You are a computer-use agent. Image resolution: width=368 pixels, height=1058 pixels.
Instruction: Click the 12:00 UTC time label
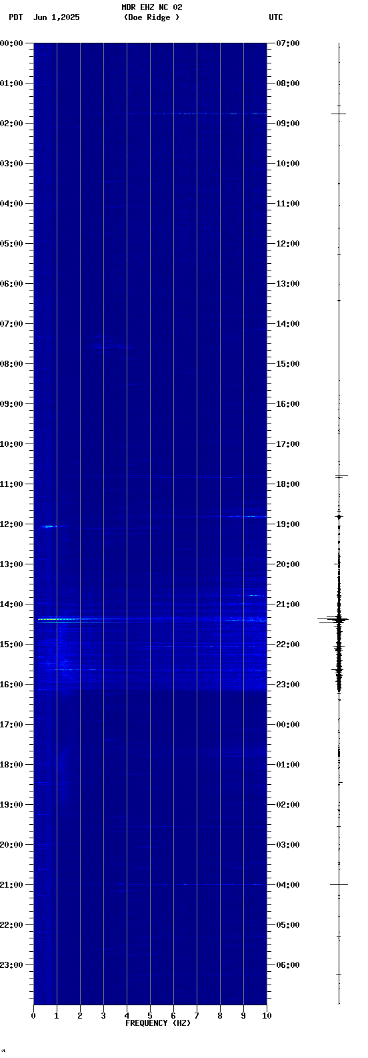(x=288, y=244)
